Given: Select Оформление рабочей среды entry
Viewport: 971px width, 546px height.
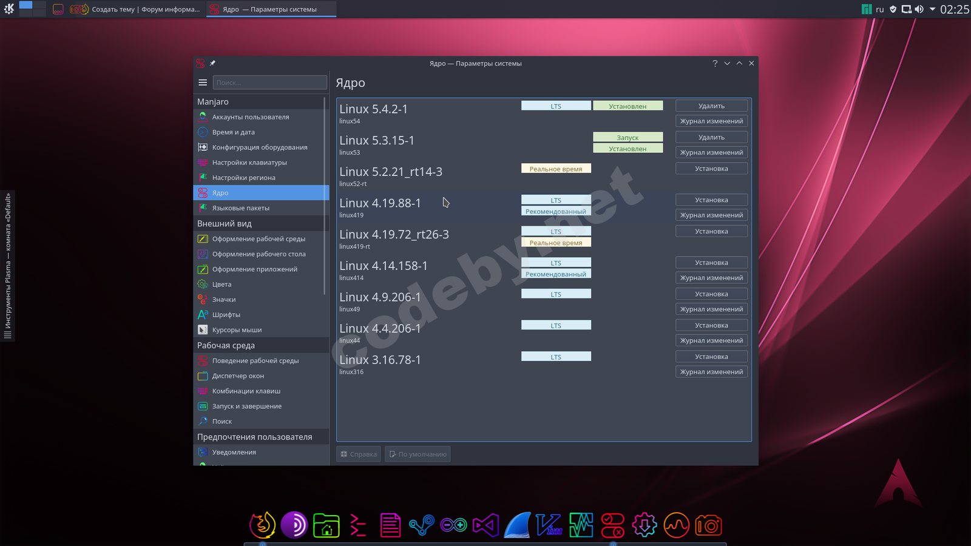Looking at the screenshot, I should pyautogui.click(x=260, y=238).
